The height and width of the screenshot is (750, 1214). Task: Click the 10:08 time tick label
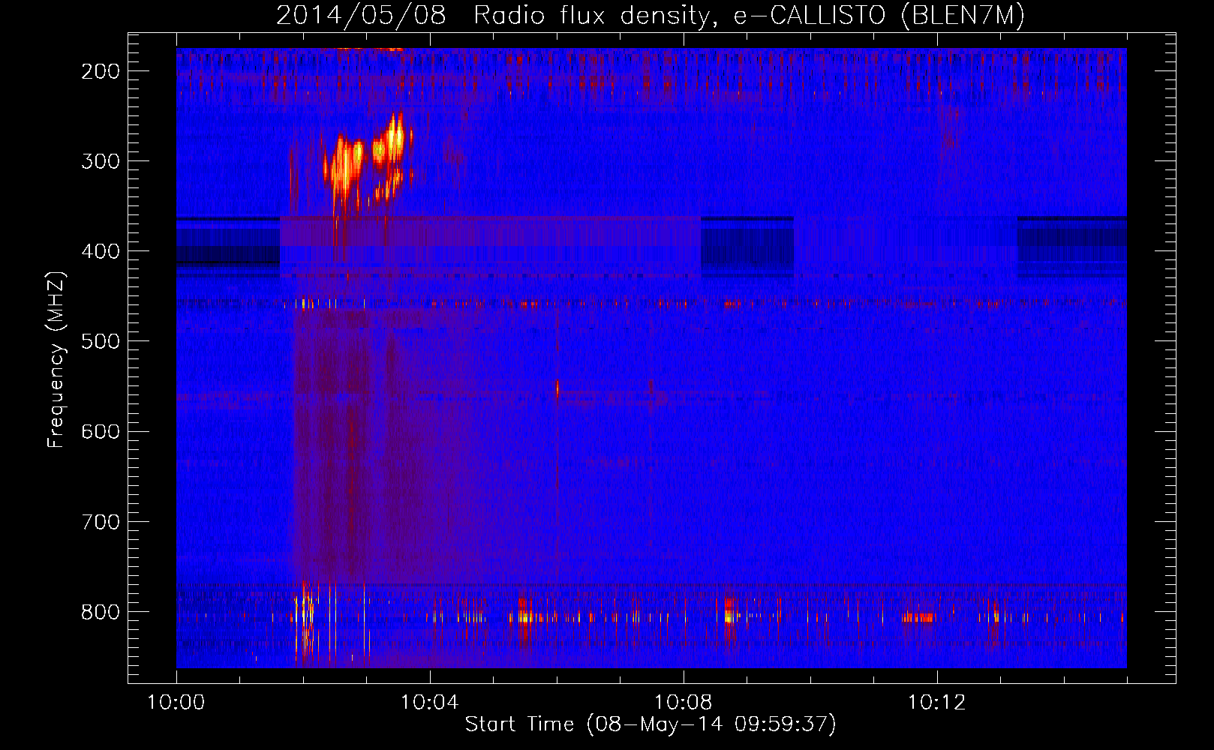coord(683,703)
